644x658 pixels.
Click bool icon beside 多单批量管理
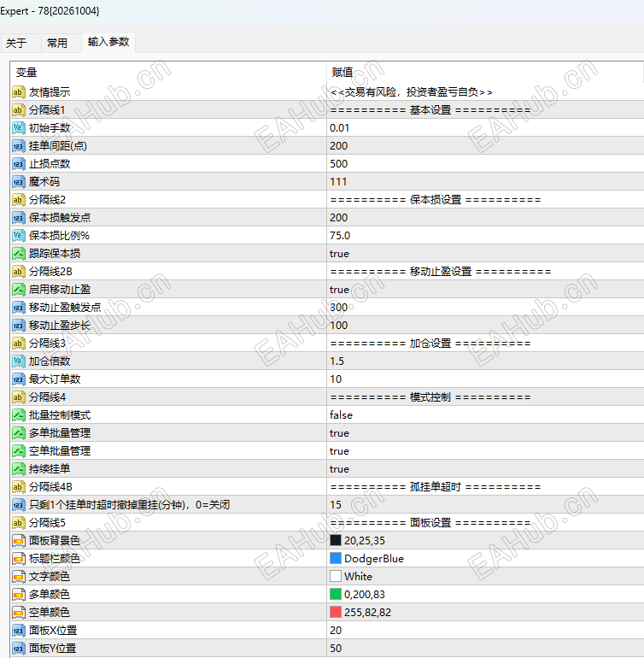click(19, 433)
